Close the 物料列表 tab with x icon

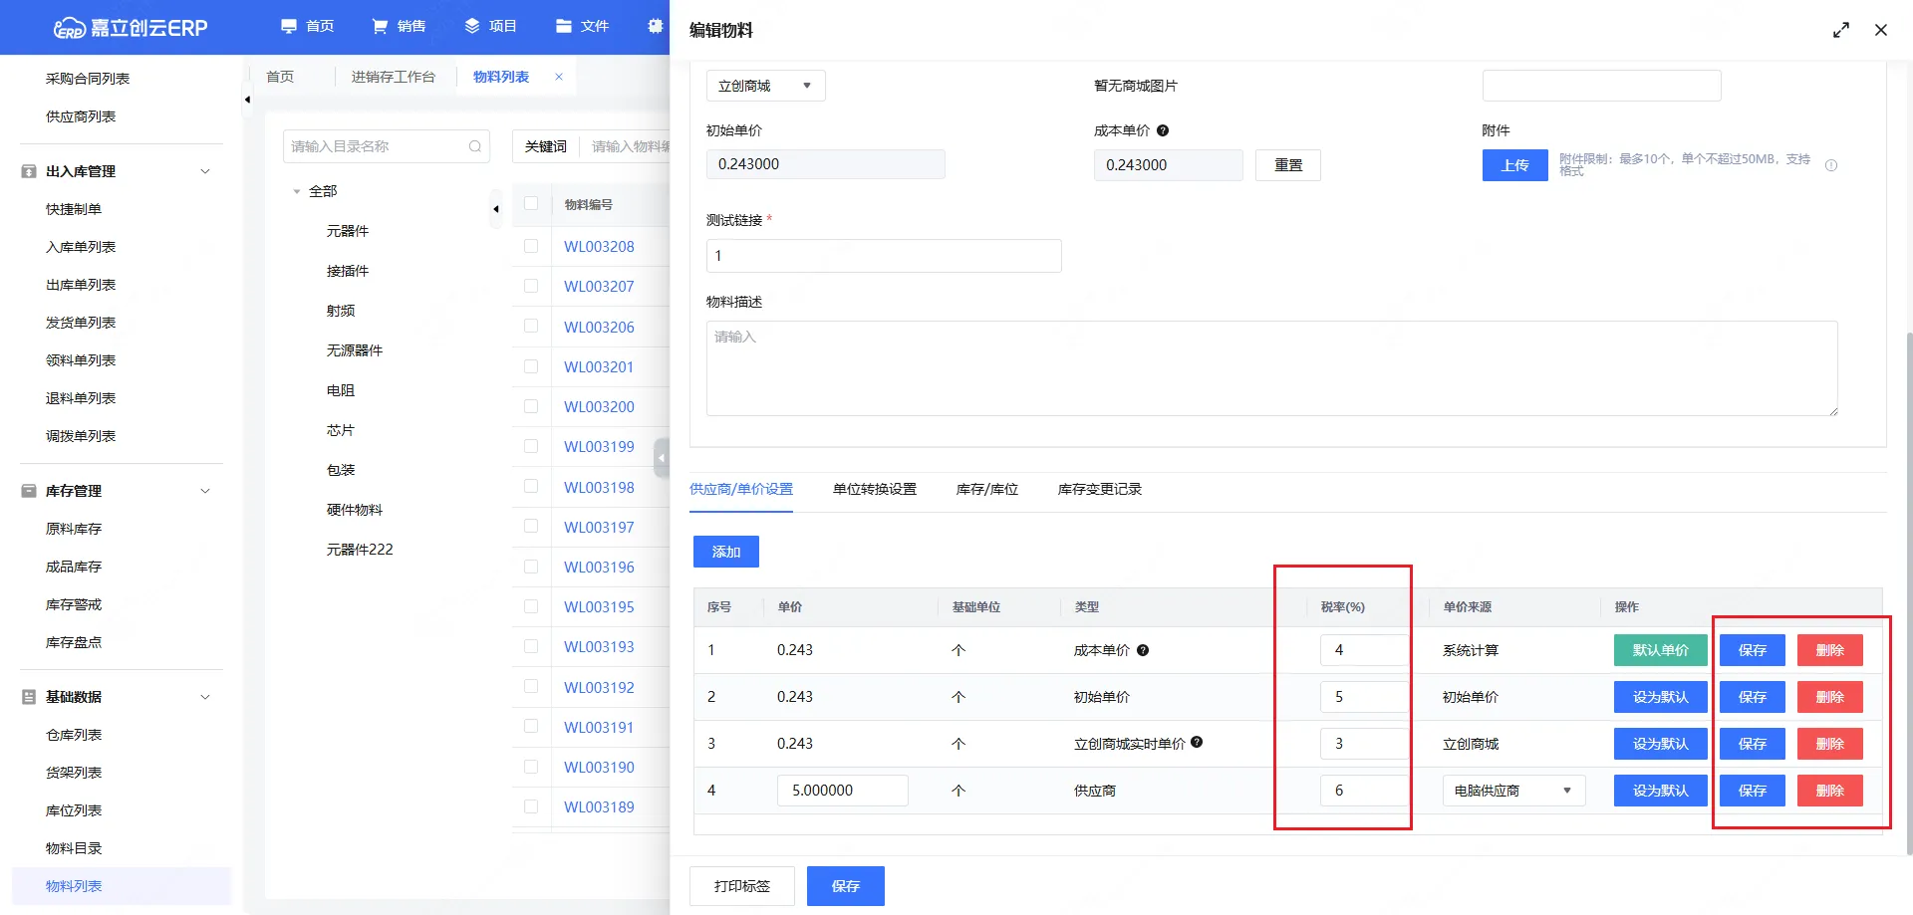click(x=559, y=77)
